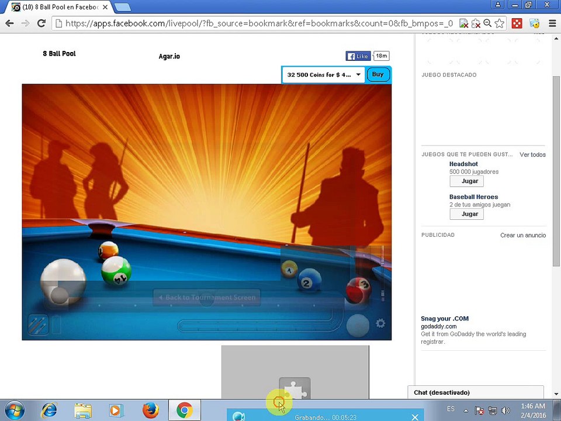
Task: Click the 8 Ball Pool title link
Action: [x=60, y=54]
